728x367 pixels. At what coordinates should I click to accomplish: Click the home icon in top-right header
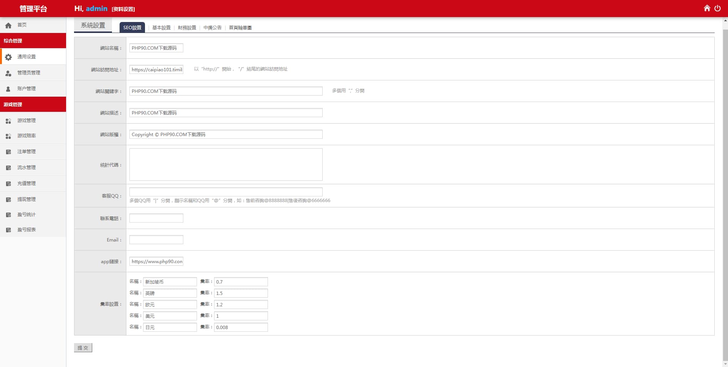point(707,8)
